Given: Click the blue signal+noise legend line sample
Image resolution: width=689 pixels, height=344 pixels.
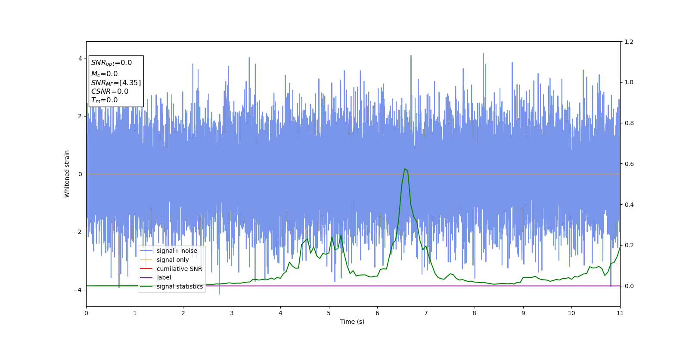Looking at the screenshot, I should pyautogui.click(x=146, y=251).
